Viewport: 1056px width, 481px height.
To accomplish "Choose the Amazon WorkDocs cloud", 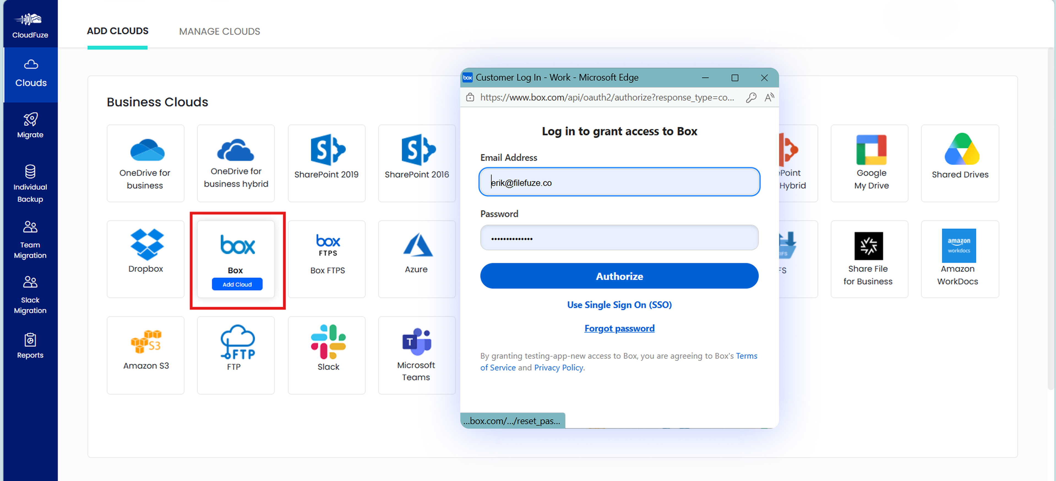I will point(960,259).
